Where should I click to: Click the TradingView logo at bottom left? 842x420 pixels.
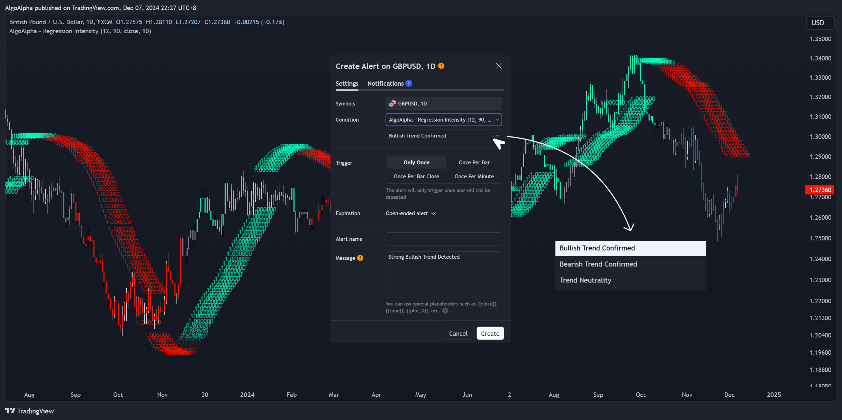point(30,411)
